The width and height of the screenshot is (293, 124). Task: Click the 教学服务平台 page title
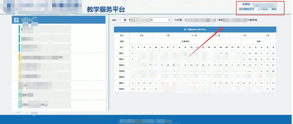pos(106,10)
